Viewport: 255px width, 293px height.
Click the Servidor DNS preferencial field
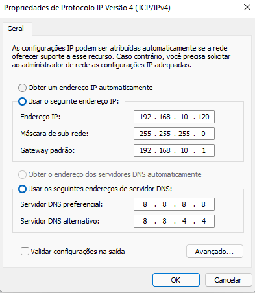click(174, 204)
